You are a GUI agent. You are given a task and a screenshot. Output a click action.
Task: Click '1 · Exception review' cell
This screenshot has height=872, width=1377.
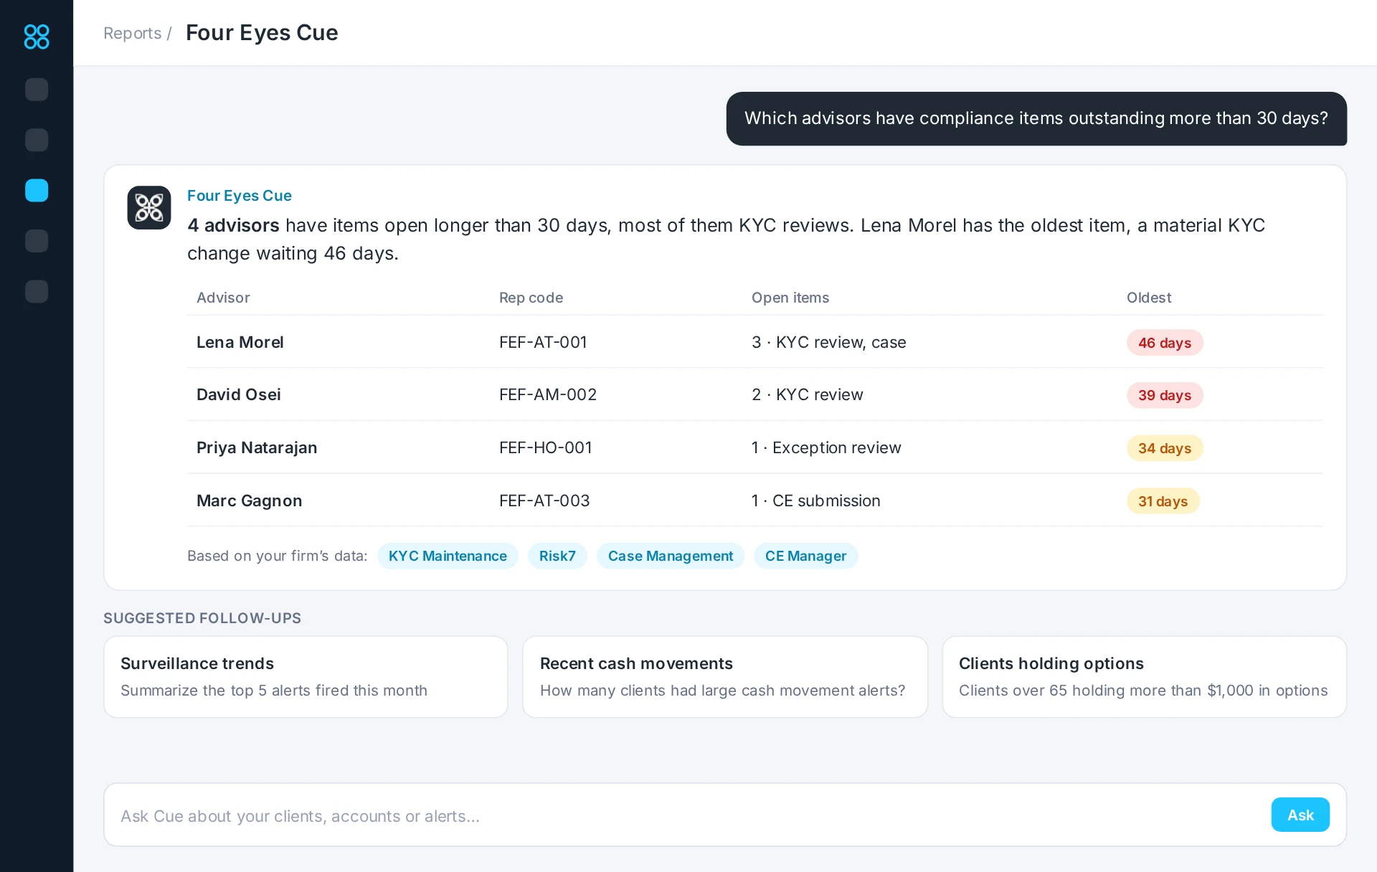[x=826, y=447]
